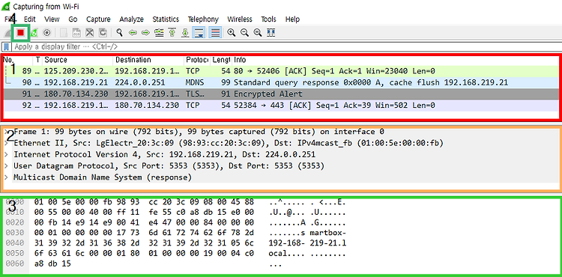562x277 pixels.
Task: Click ASCII text 'martbox-' in bytes pane
Action: pyautogui.click(x=328, y=233)
